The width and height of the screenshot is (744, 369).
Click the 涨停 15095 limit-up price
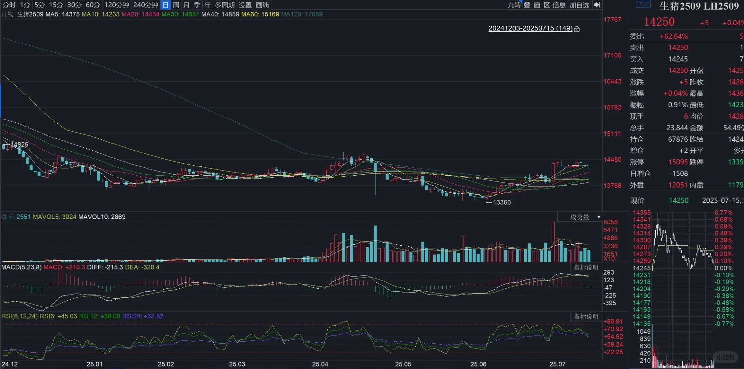tap(678, 162)
